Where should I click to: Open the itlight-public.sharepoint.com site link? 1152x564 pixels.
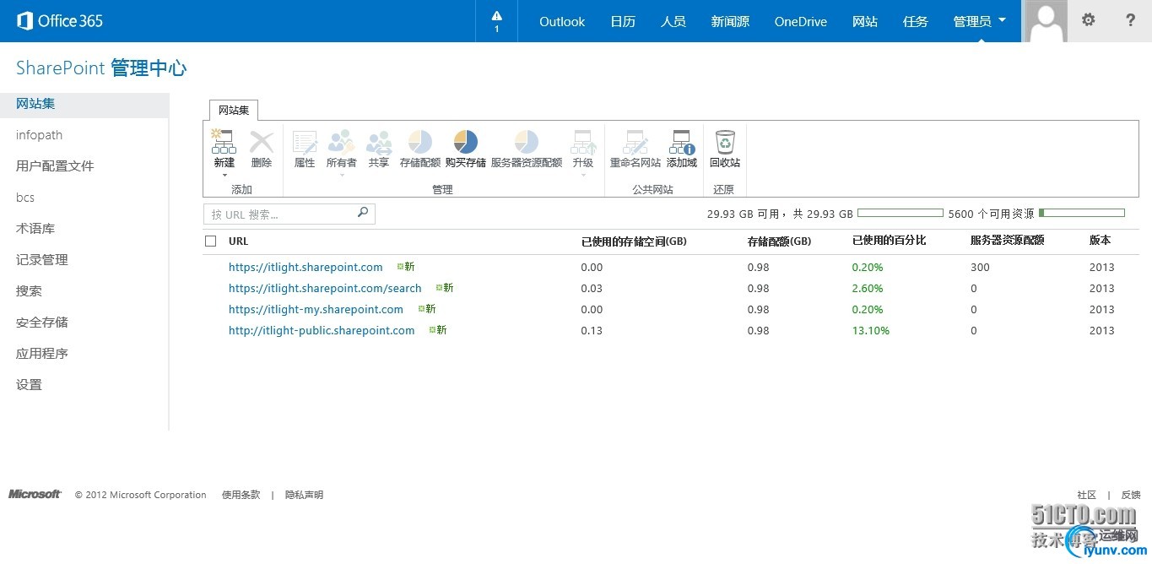click(322, 331)
